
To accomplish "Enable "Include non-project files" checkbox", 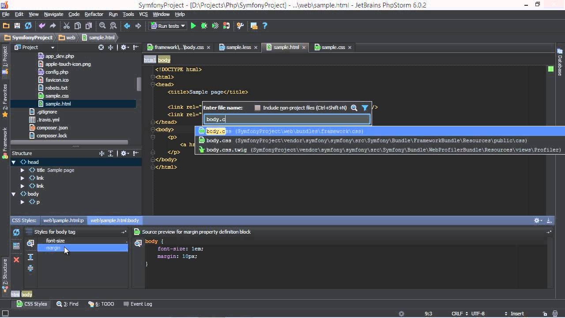I will pyautogui.click(x=257, y=107).
